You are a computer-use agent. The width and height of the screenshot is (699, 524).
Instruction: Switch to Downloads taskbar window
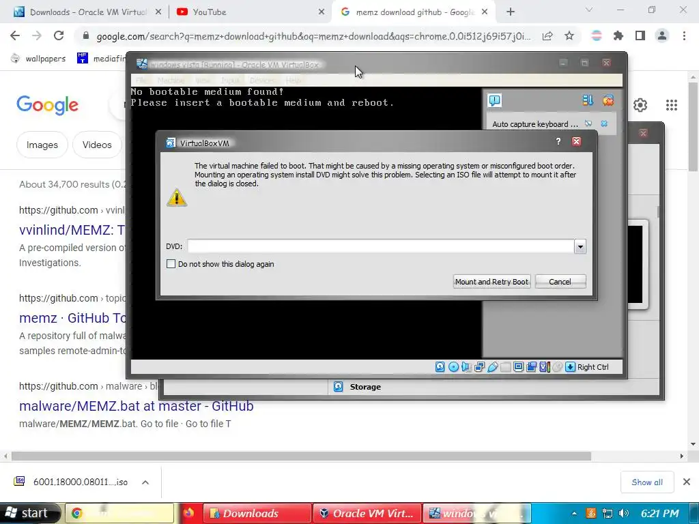pyautogui.click(x=257, y=513)
